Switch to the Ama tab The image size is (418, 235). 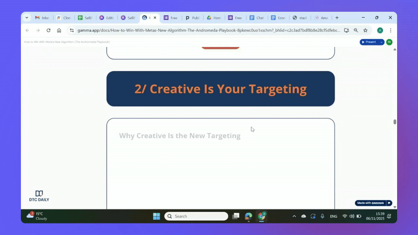coord(321,18)
